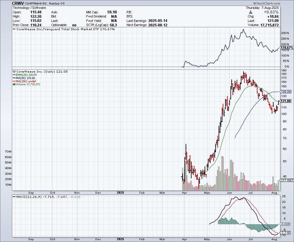
Task: Click the candlestick icon beside the Daily legend
Action: [x=14, y=71]
